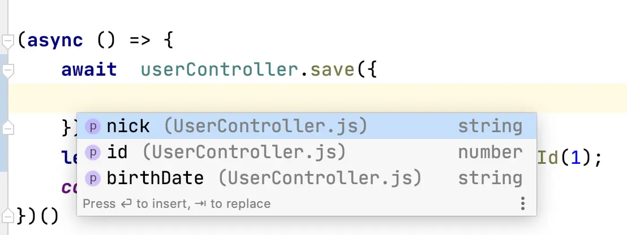The height and width of the screenshot is (235, 627).
Task: Click the property icon beside id
Action: [x=93, y=153]
